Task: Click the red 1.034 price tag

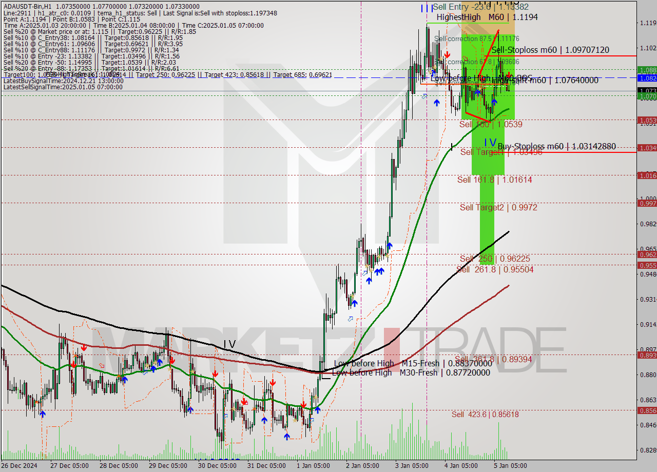Action: [647, 148]
